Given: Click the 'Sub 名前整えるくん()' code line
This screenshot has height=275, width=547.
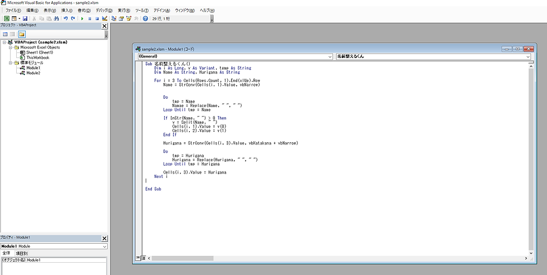Looking at the screenshot, I should click(168, 64).
